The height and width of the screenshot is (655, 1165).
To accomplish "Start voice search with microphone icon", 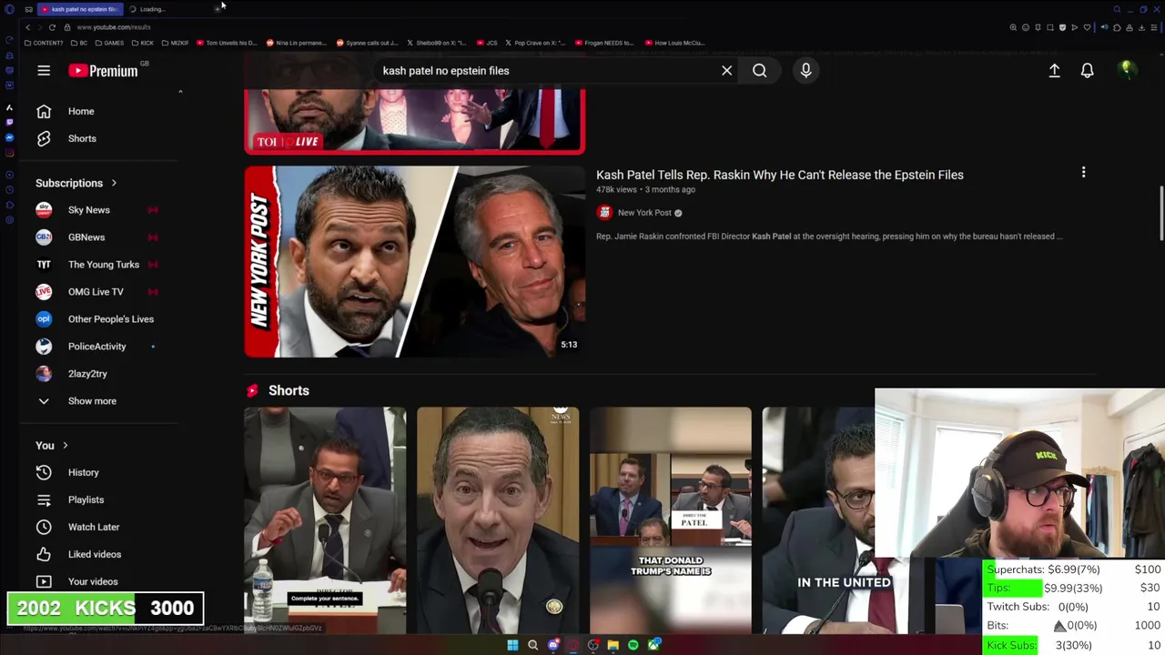I will [805, 71].
